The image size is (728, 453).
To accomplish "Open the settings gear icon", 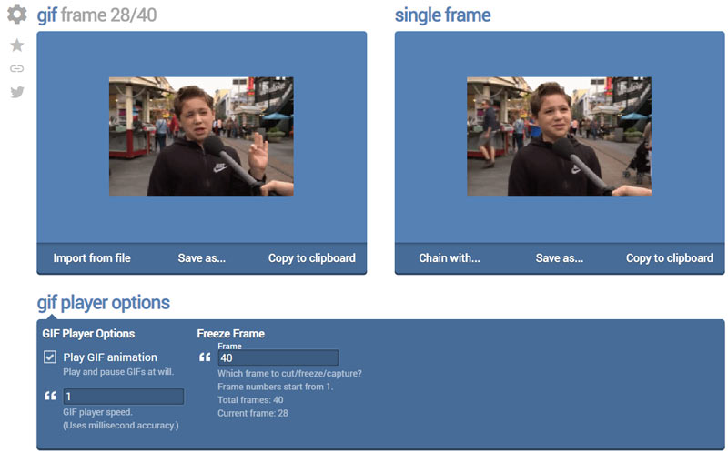I will click(x=16, y=15).
